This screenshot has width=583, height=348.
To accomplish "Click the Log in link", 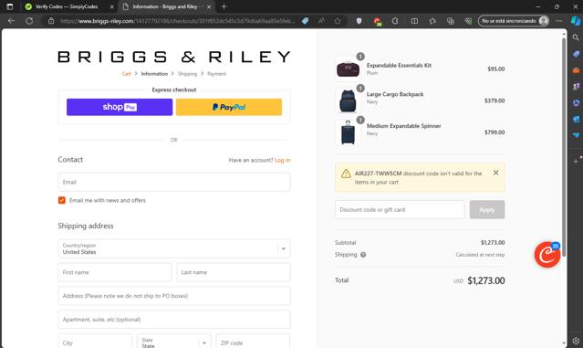I will click(282, 160).
